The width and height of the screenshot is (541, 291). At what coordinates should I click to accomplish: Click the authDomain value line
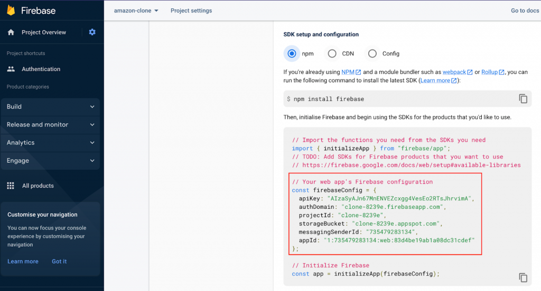point(372,207)
